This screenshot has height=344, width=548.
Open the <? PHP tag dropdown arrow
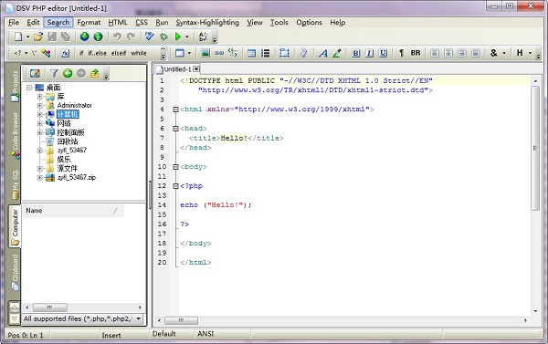coord(26,54)
